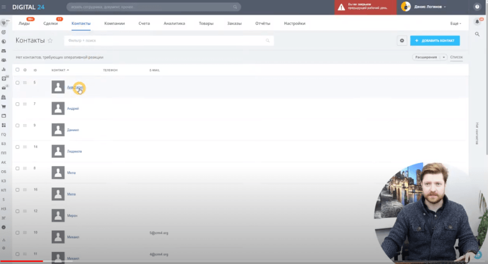Image resolution: width=488 pixels, height=264 pixels.
Task: Switch to the Компании tab
Action: [114, 24]
